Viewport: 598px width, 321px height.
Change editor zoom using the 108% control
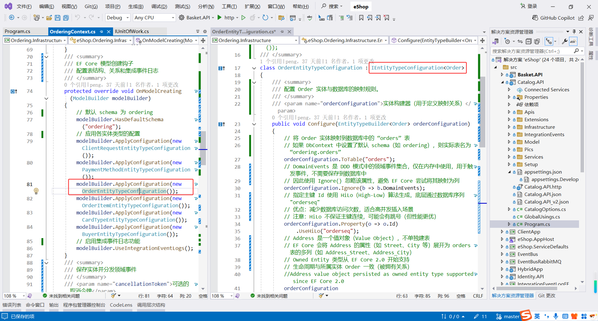point(12,296)
